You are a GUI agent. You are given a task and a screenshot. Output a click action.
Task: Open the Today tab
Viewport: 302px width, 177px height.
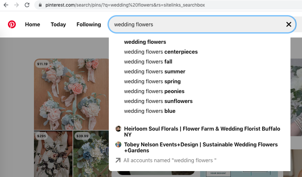pyautogui.click(x=58, y=24)
